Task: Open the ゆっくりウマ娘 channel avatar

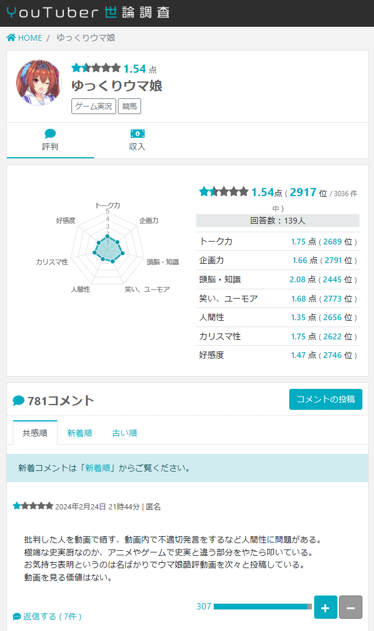Action: pos(38,82)
